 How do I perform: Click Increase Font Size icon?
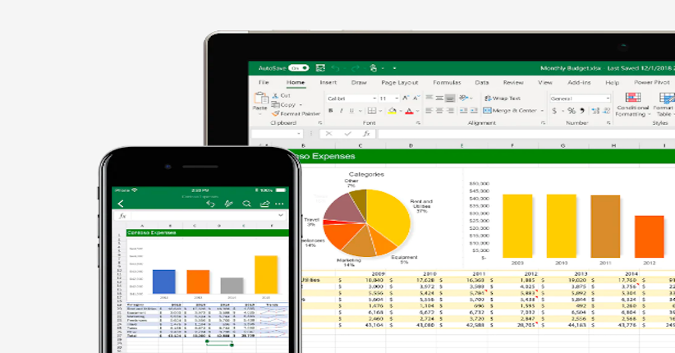(x=406, y=99)
